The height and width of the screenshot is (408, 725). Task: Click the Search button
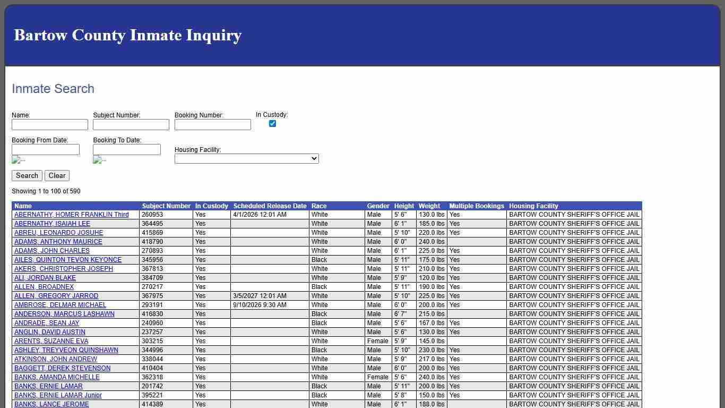coord(27,175)
